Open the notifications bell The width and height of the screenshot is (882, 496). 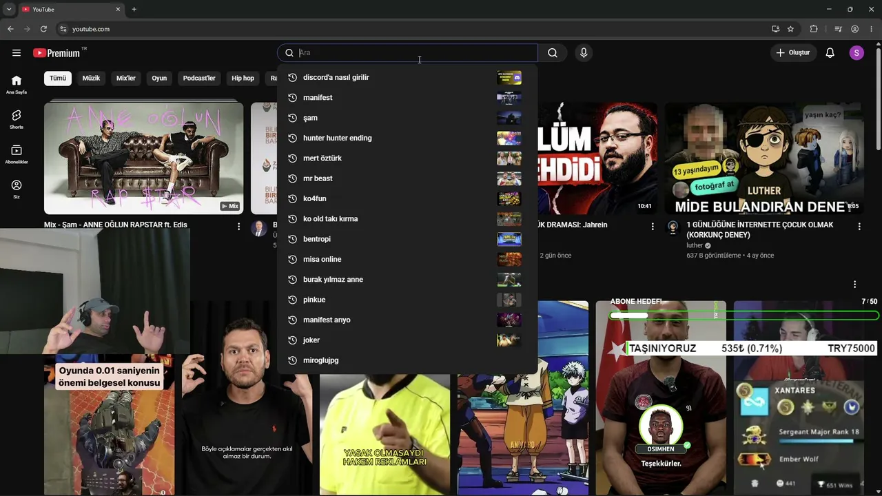(830, 53)
